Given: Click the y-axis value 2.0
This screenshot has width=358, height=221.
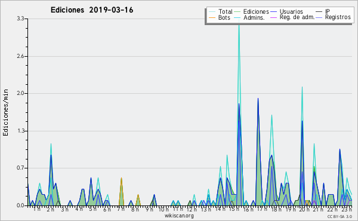Looking at the screenshot, I should (20, 93).
